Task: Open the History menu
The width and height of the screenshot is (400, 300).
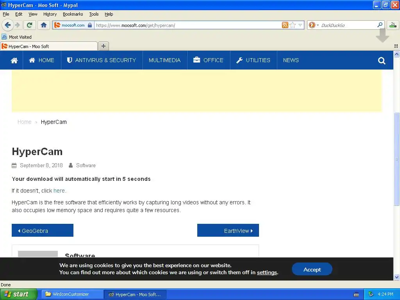Action: click(x=50, y=14)
